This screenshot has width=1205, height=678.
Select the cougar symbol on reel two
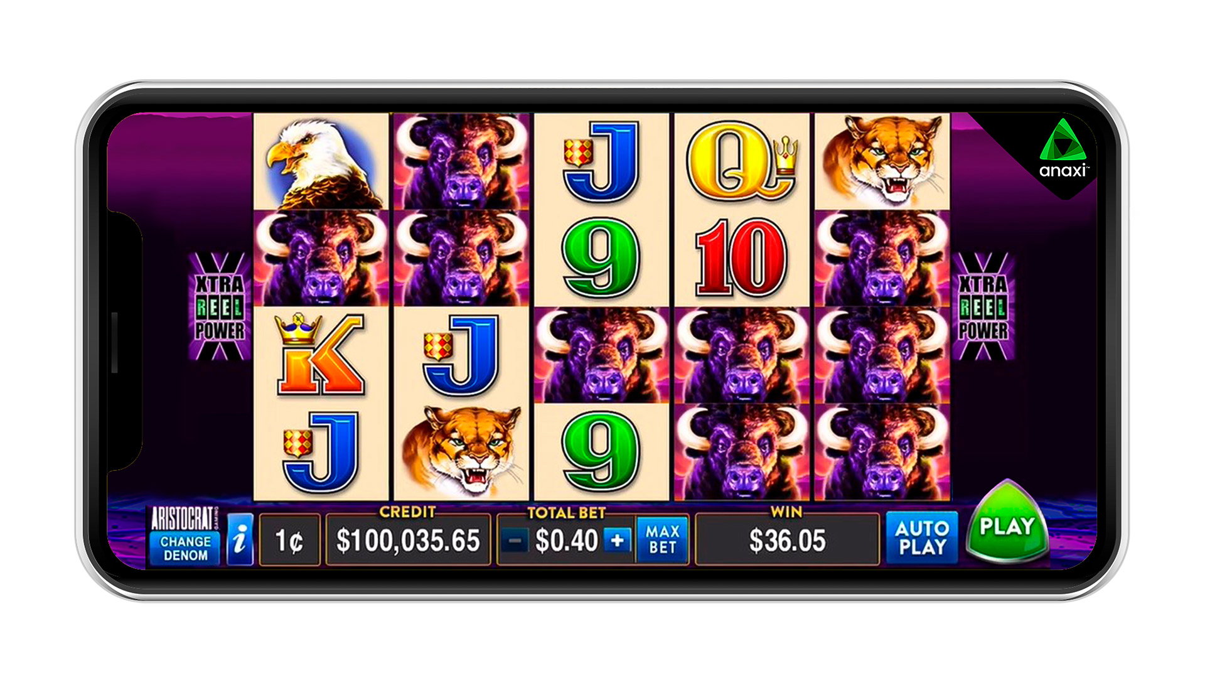click(x=461, y=452)
